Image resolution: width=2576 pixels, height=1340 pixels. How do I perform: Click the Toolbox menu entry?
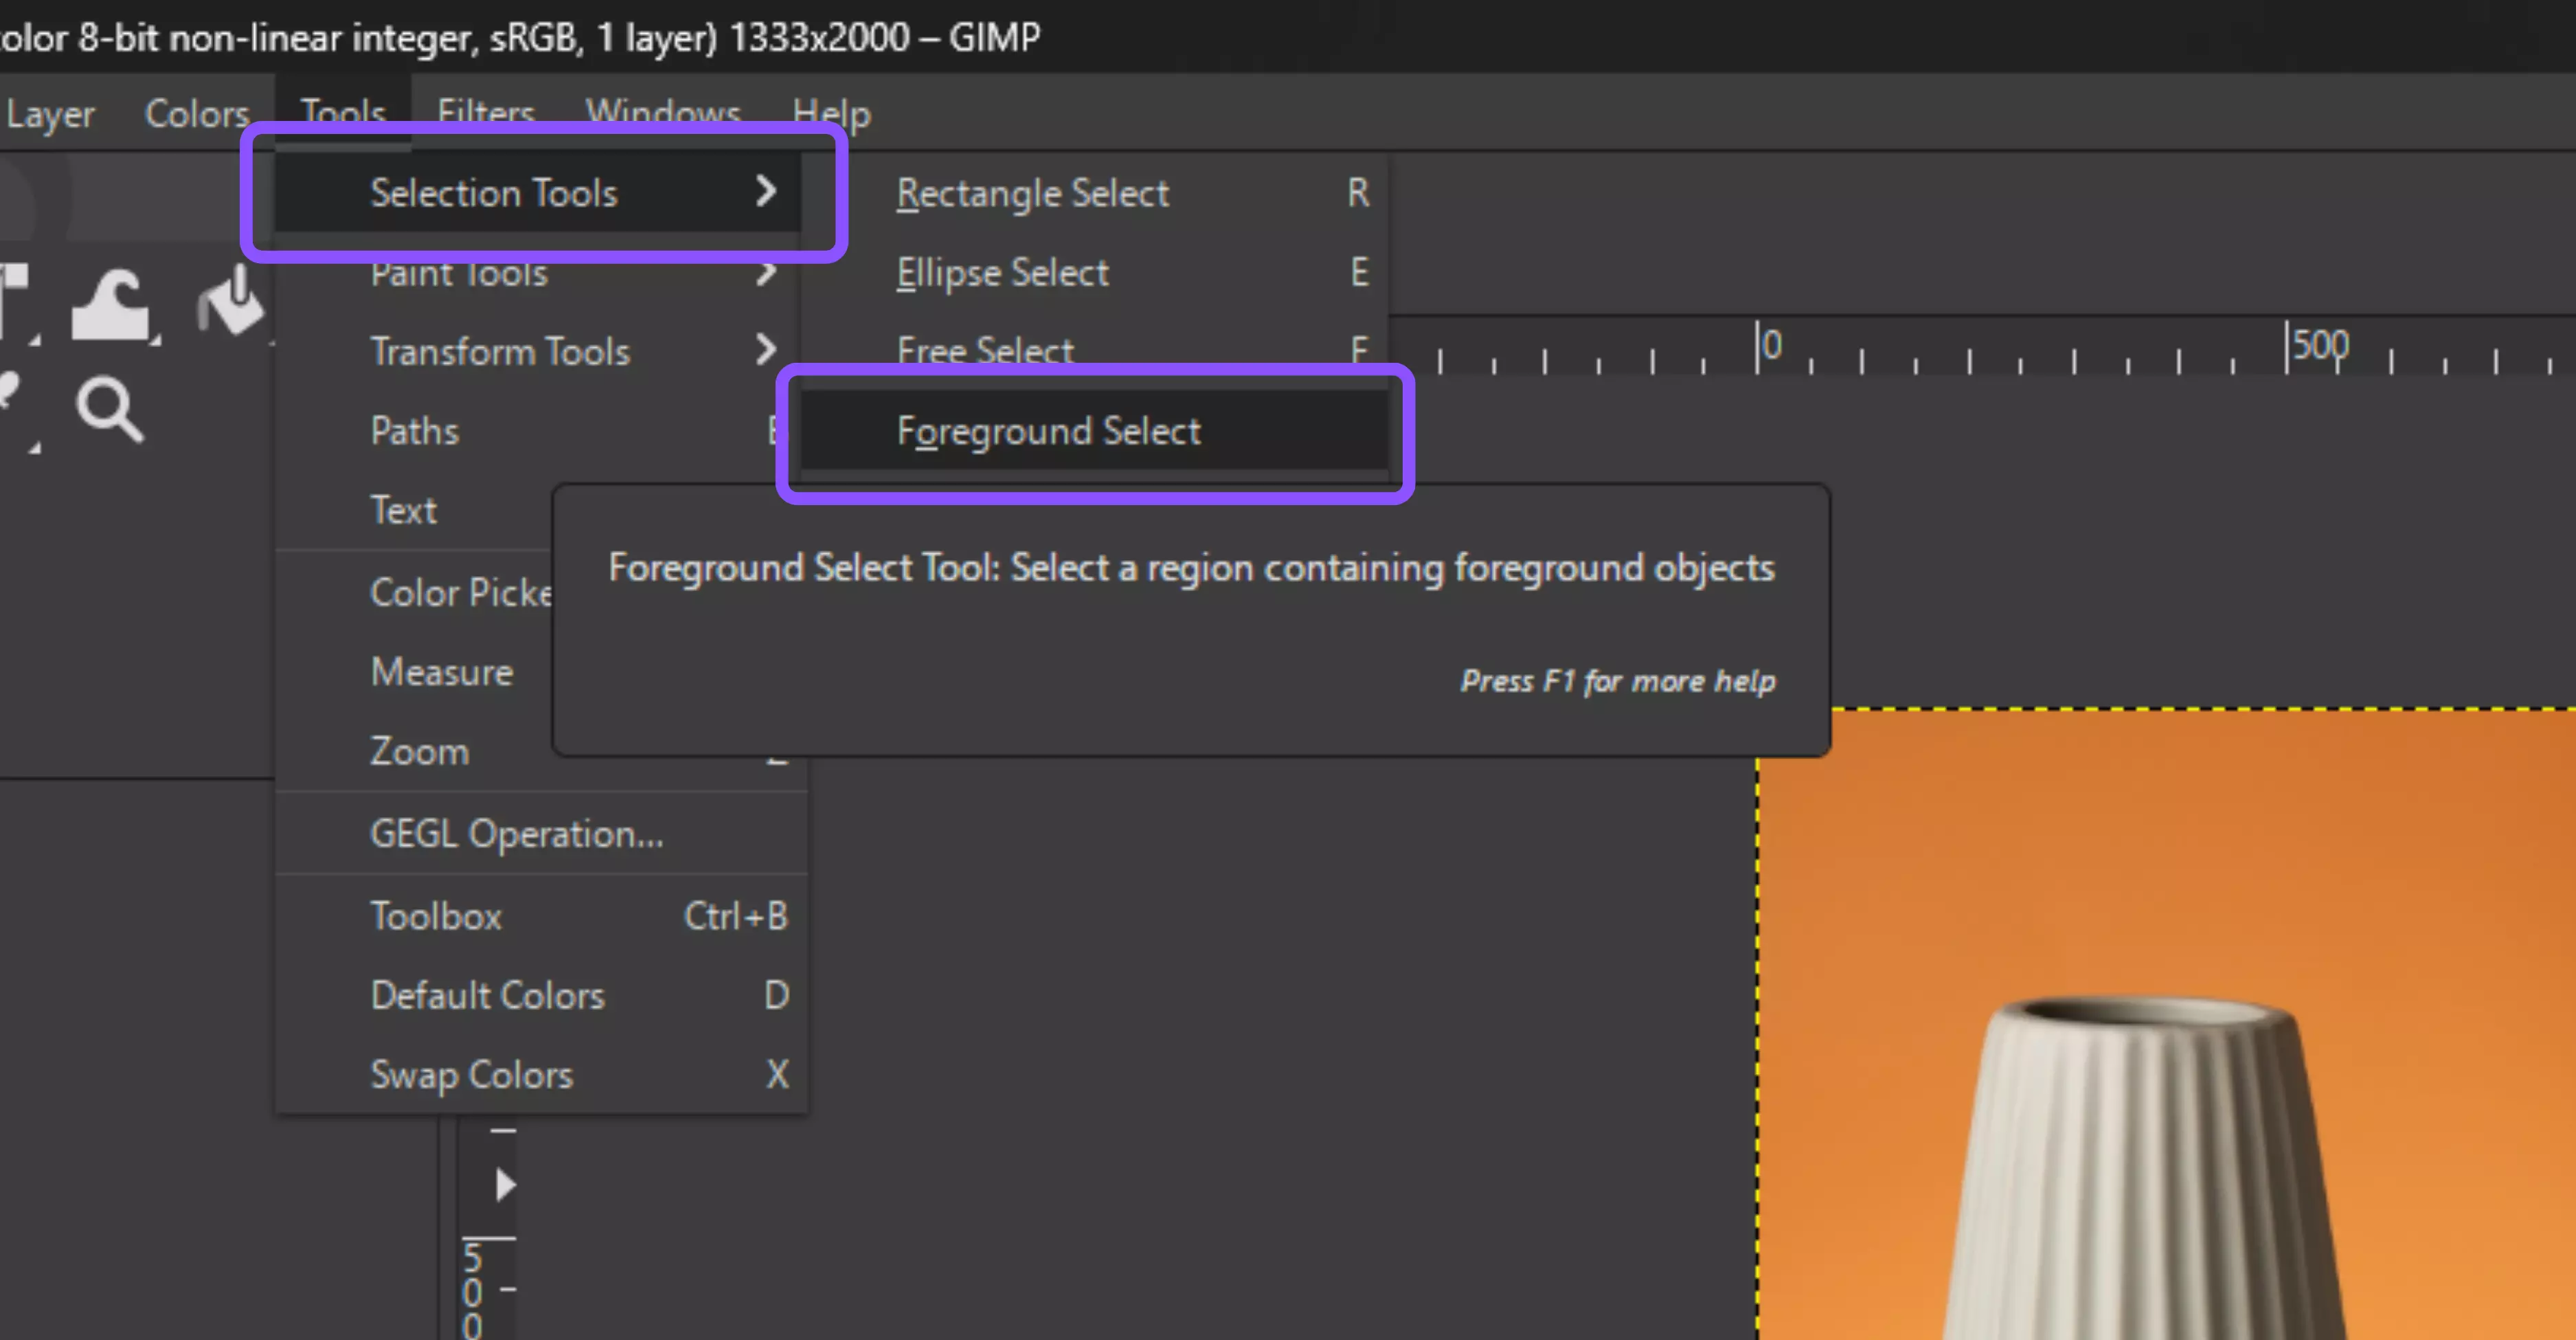tap(437, 915)
